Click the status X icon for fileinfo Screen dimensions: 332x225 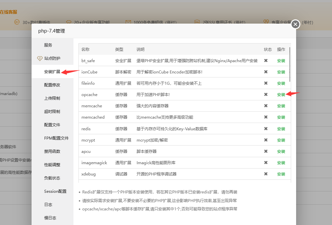(x=266, y=83)
